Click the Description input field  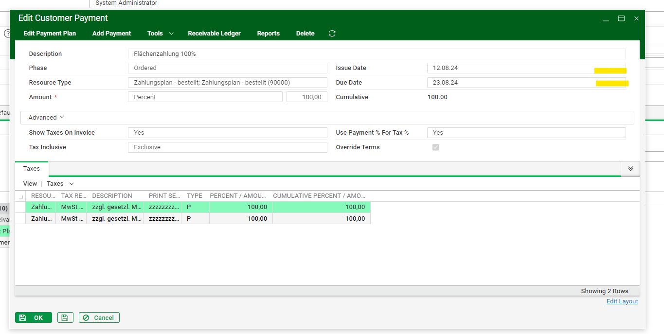point(377,54)
